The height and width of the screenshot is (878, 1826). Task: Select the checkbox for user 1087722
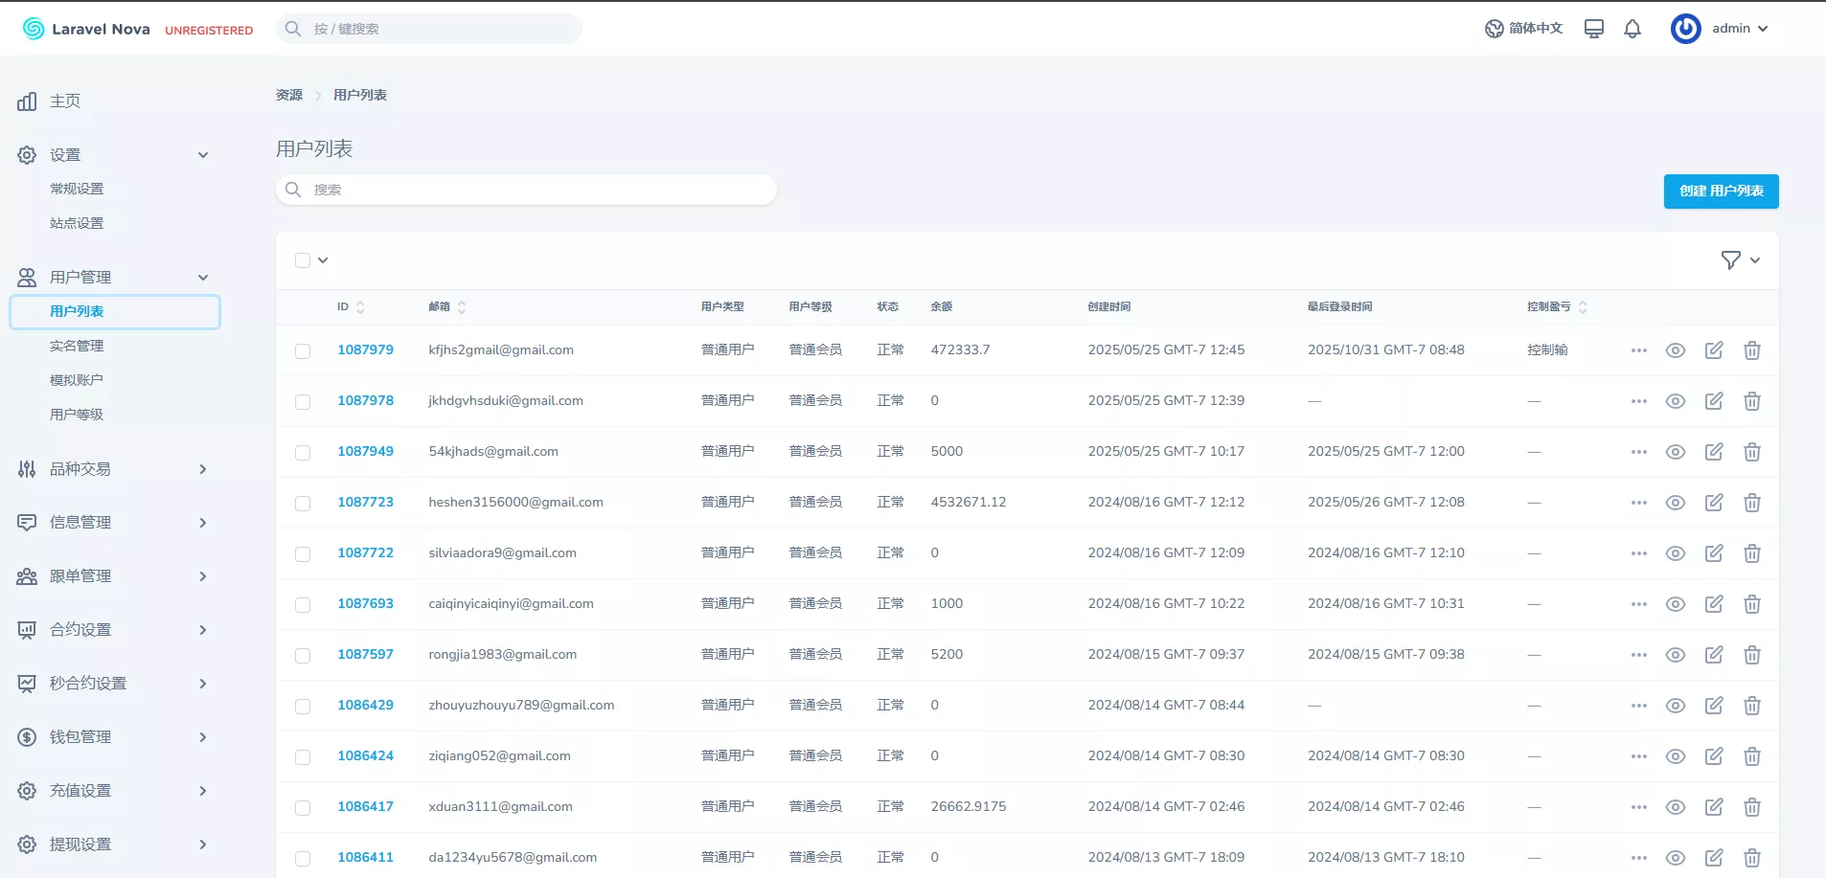[x=303, y=554]
